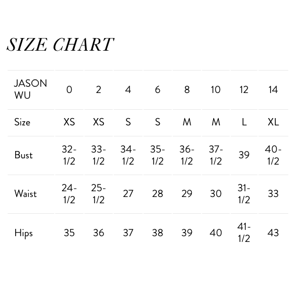This screenshot has height=290, width=290.
Task: Select bust value 32-1/2
Action: pos(69,155)
